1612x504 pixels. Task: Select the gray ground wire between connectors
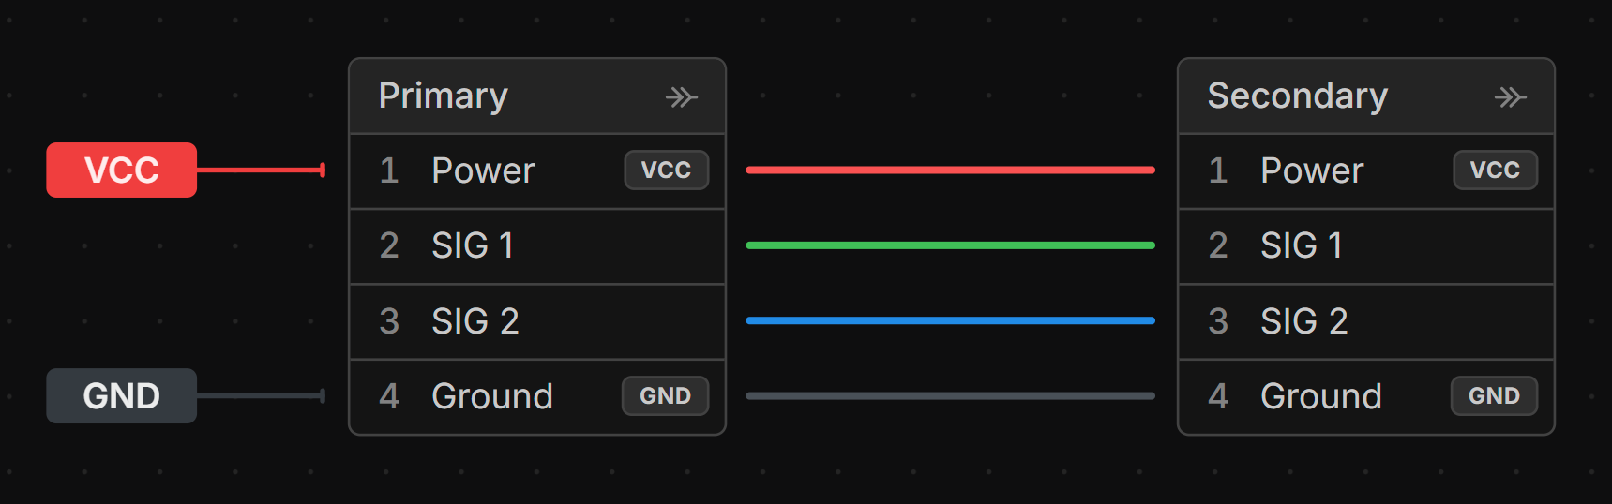coord(950,396)
